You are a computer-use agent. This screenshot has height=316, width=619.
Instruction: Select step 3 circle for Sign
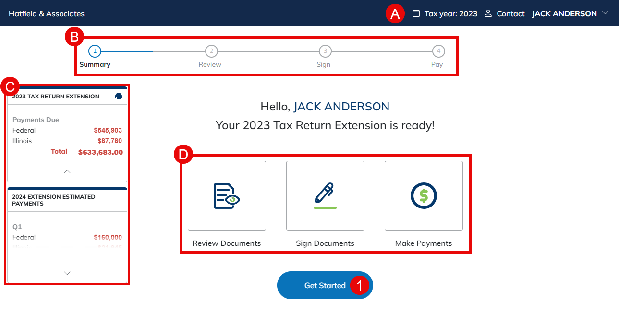pyautogui.click(x=325, y=51)
